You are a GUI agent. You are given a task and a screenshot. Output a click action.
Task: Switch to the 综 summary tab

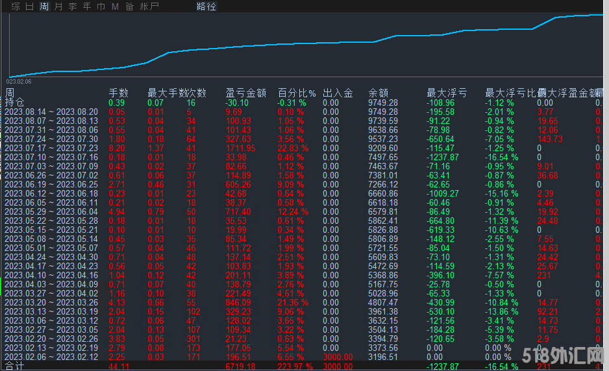pos(16,6)
